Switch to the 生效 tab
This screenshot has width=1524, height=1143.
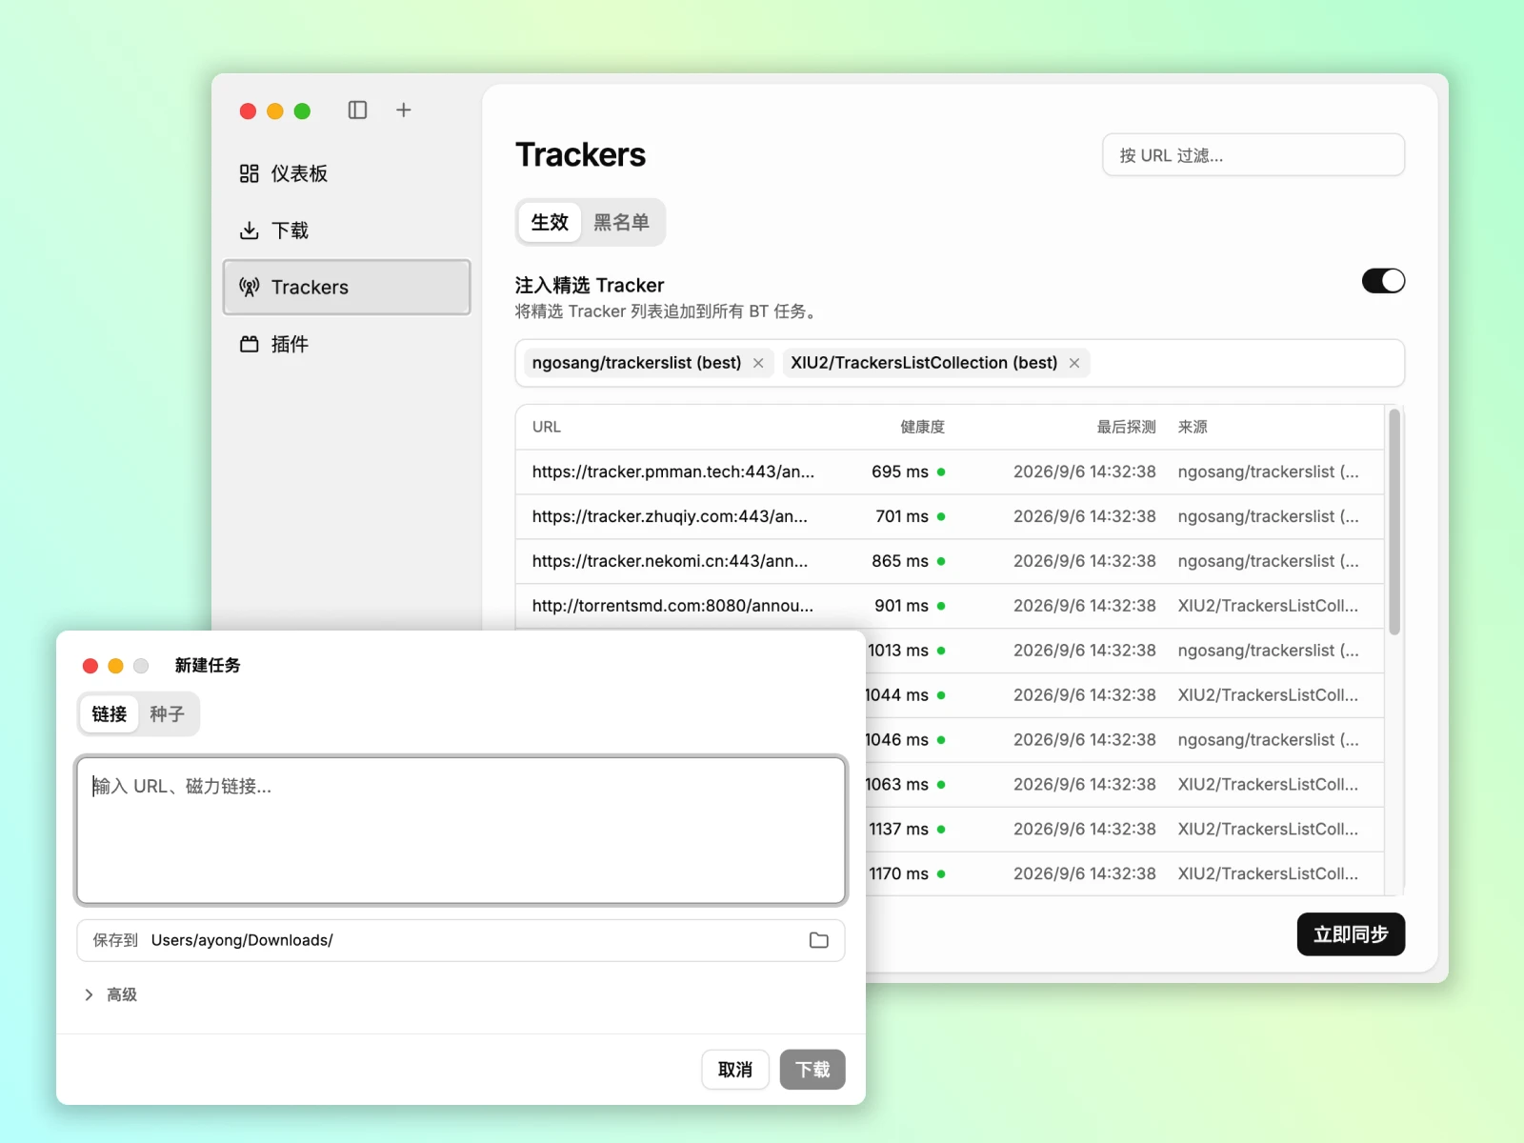point(550,222)
